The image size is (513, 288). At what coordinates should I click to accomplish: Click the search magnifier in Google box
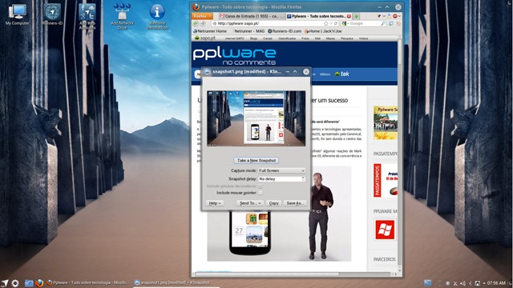pos(383,23)
